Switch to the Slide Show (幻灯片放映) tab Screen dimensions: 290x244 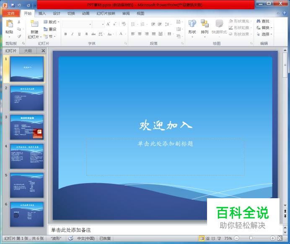pyautogui.click(x=106, y=13)
